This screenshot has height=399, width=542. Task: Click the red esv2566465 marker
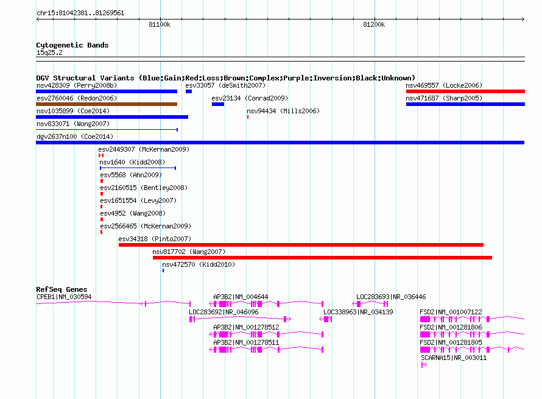pyautogui.click(x=101, y=232)
